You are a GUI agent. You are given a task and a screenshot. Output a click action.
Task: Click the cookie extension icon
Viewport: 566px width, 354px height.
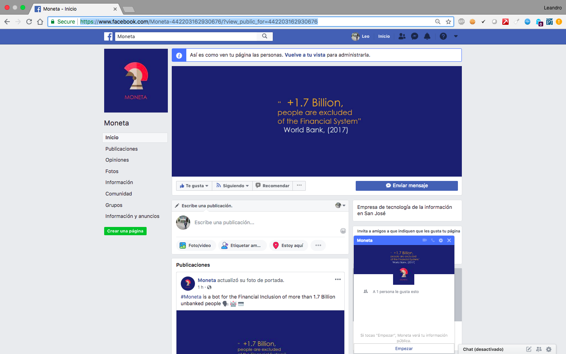click(472, 22)
